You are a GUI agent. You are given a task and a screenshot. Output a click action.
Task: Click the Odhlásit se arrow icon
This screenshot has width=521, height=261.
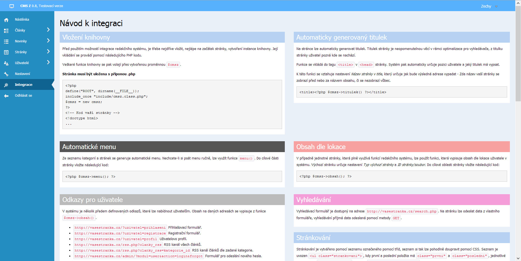click(6, 96)
